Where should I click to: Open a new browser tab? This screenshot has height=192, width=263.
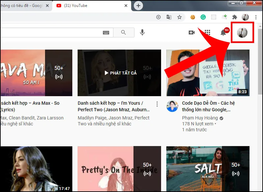[138, 6]
